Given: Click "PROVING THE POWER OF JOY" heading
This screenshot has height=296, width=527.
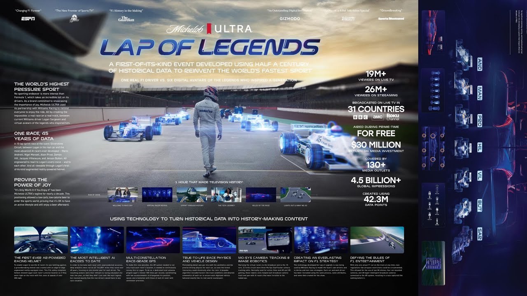Looking at the screenshot, I should (32, 182).
